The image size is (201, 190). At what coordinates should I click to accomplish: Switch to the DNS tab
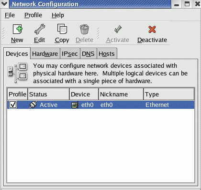click(x=88, y=54)
